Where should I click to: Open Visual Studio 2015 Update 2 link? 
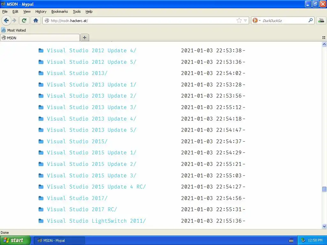(92, 164)
